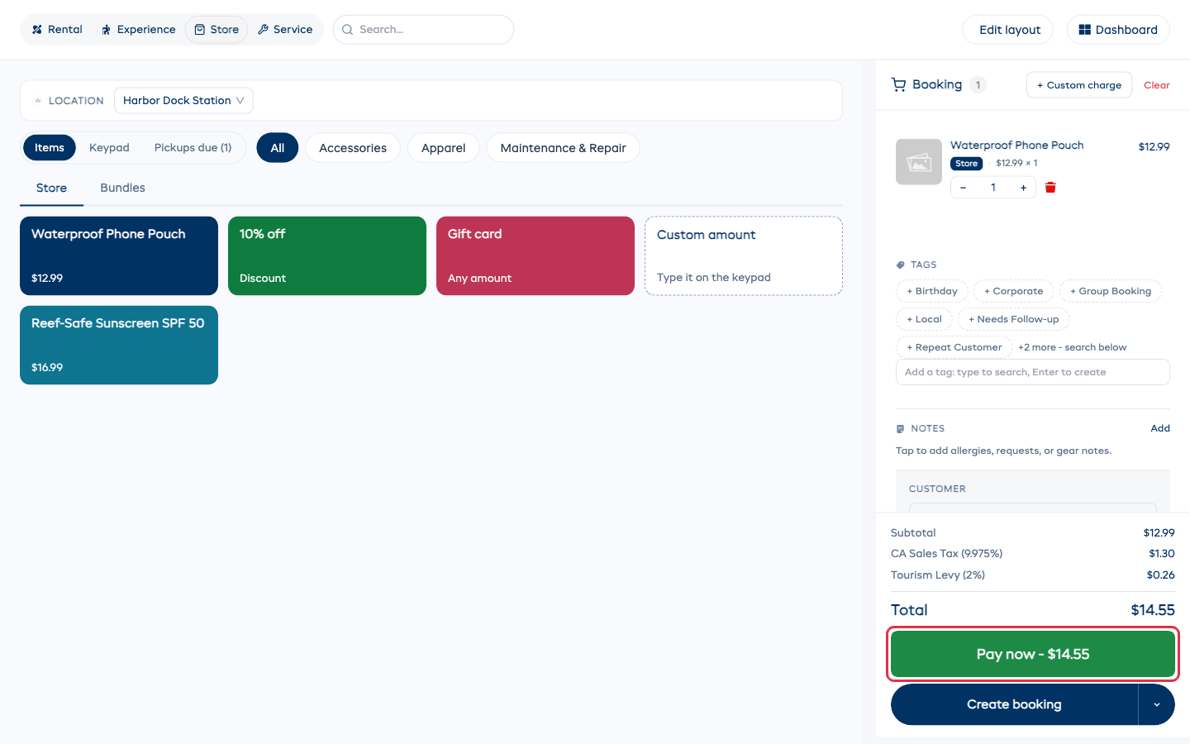The image size is (1190, 744).
Task: Expand the Create booking dropdown arrow
Action: coord(1157,704)
